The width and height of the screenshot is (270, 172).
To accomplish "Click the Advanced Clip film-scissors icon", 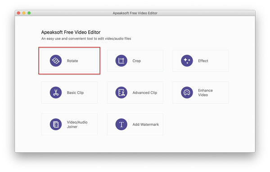I will (121, 93).
